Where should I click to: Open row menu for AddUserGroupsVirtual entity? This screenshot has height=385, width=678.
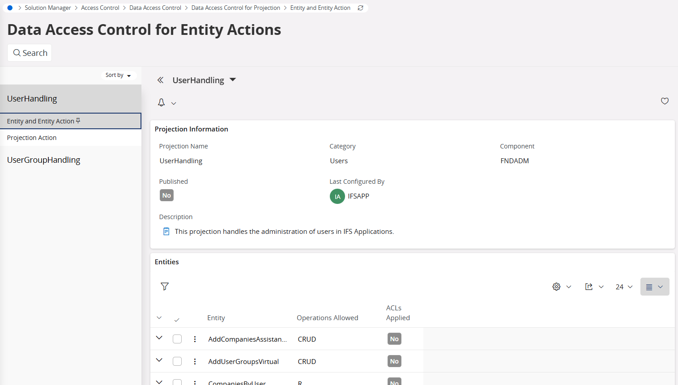click(x=195, y=361)
